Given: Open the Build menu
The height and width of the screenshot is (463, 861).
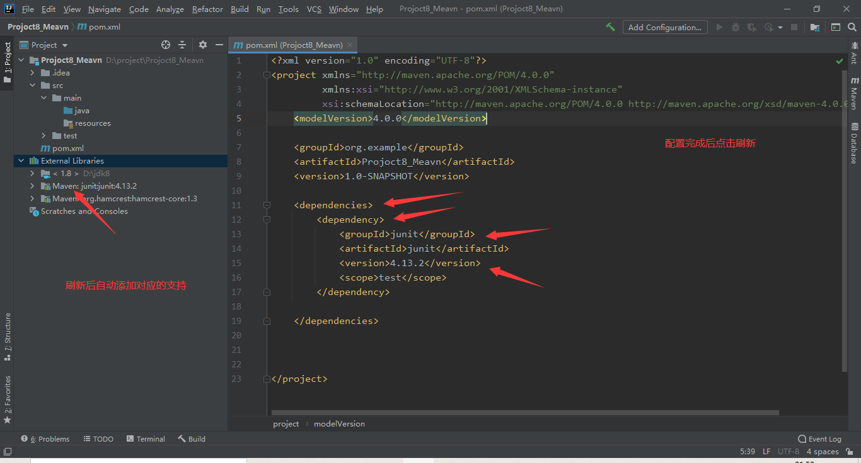Looking at the screenshot, I should tap(240, 9).
